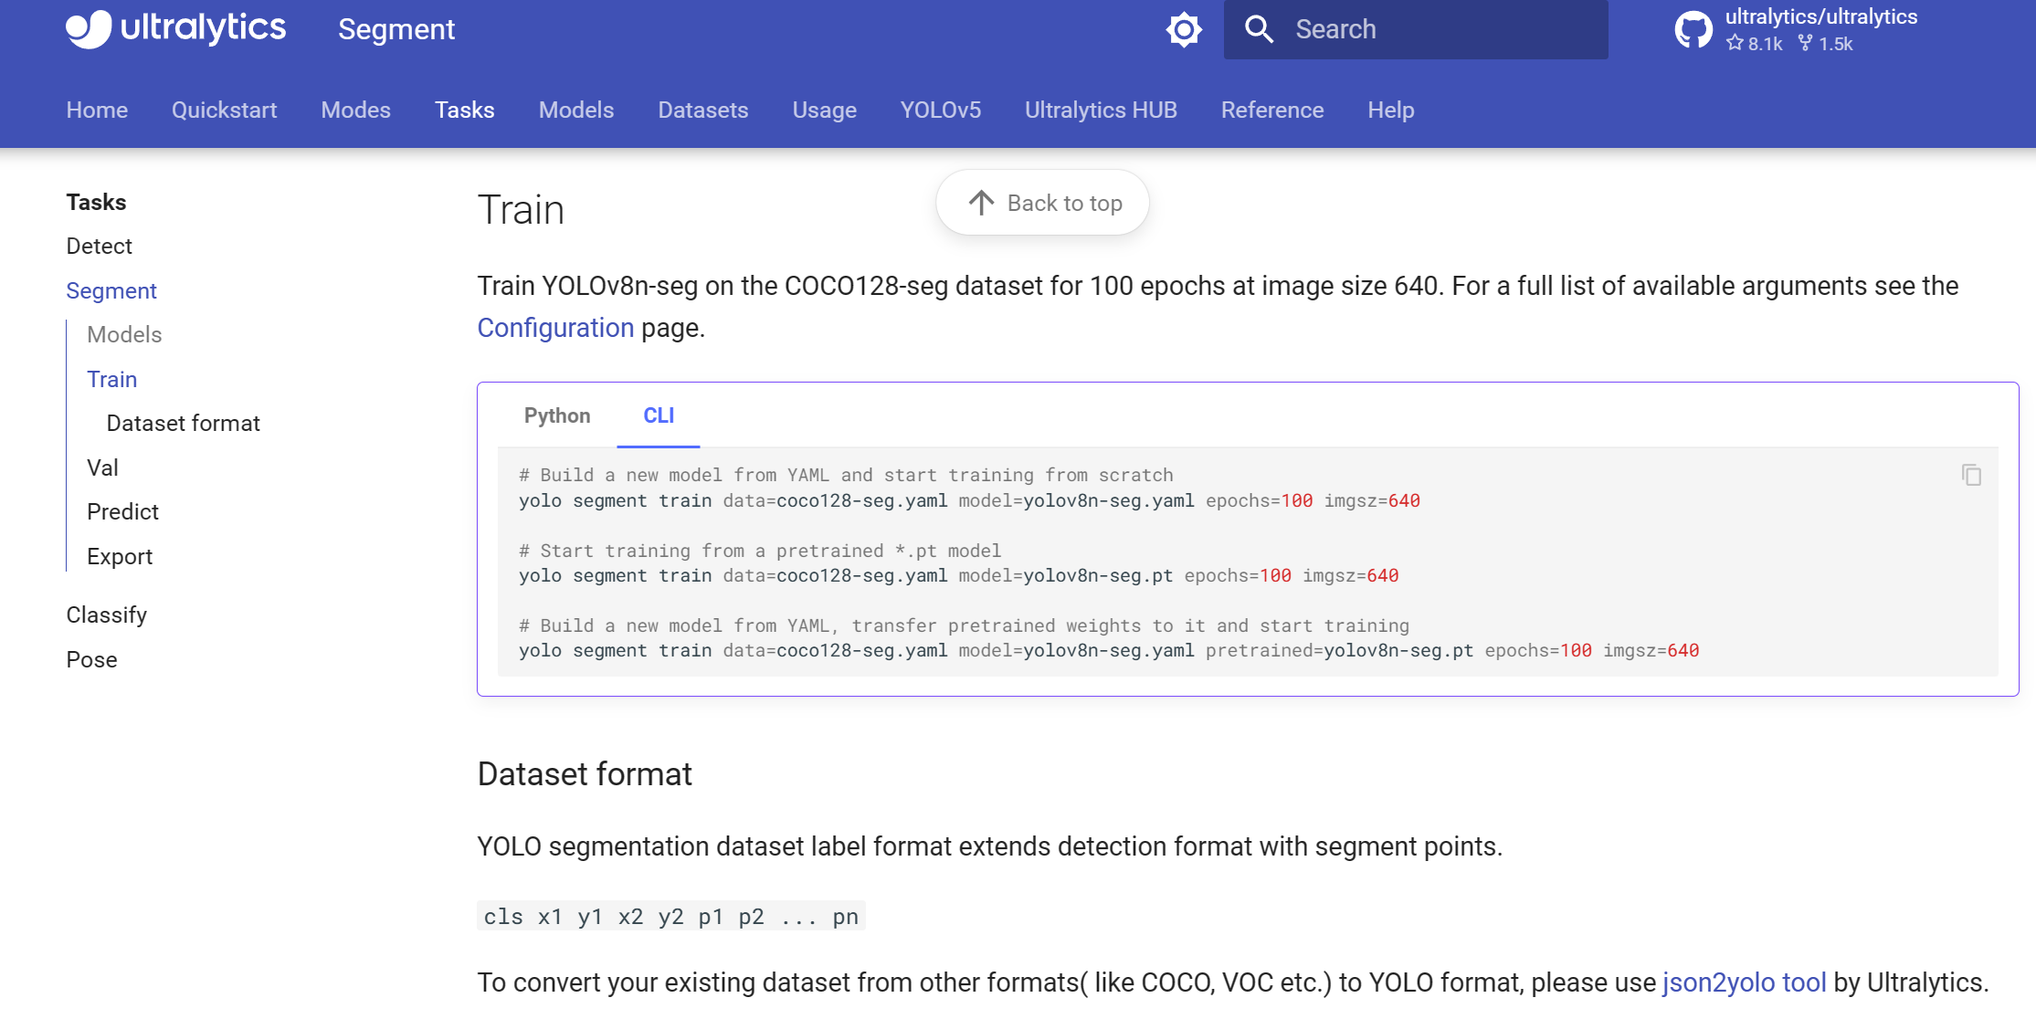The height and width of the screenshot is (1019, 2036).
Task: Navigate to Predict in the sidebar
Action: (x=122, y=511)
